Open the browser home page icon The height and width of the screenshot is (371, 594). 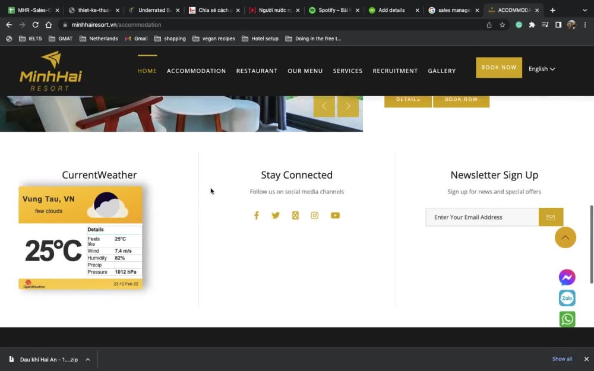click(49, 24)
